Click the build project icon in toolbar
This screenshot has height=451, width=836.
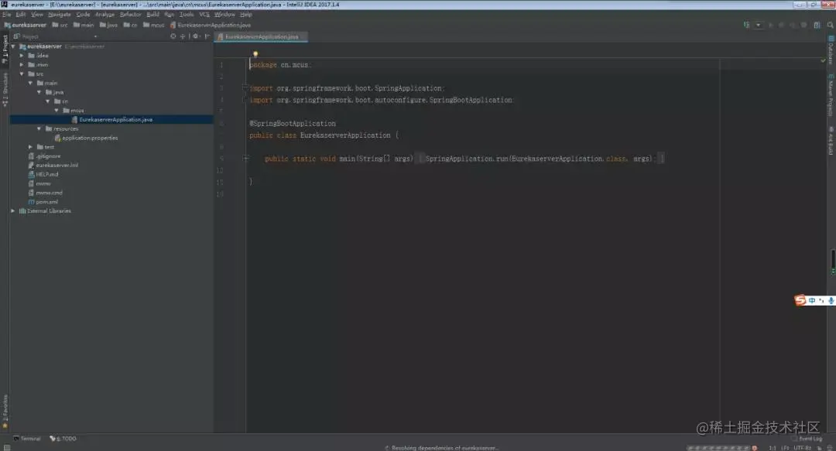(x=746, y=25)
